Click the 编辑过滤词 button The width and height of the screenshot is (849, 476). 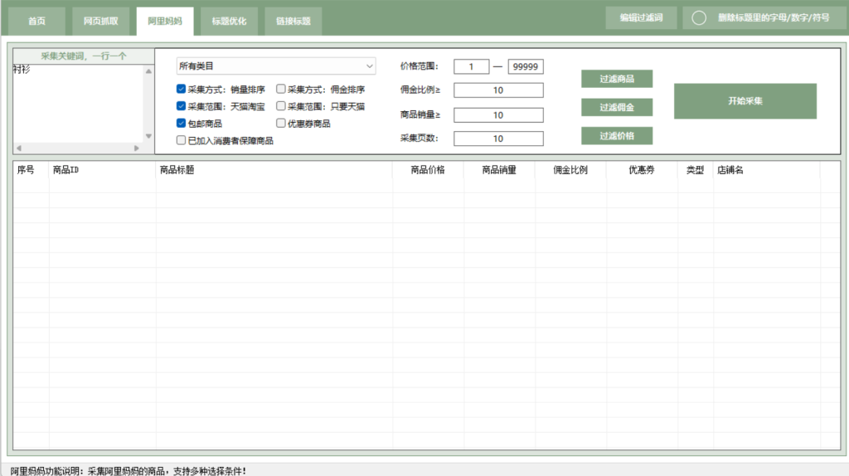641,17
